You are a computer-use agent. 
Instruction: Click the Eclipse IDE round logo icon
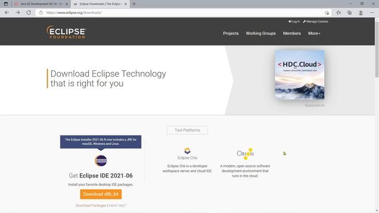101,160
